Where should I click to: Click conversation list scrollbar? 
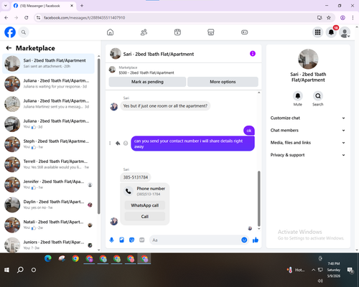99,136
